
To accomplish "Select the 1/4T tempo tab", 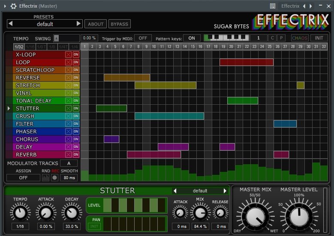I will [x=63, y=47].
